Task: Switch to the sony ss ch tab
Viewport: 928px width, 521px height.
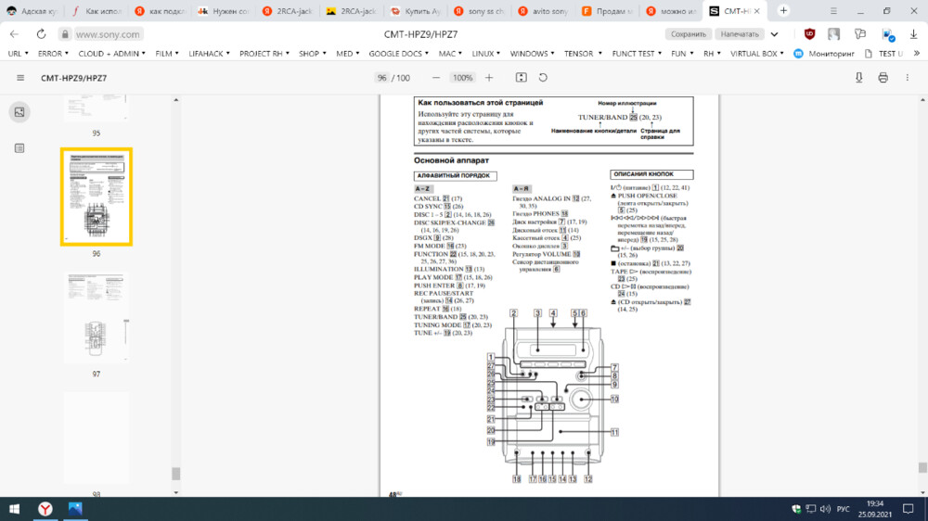Action: tap(481, 11)
